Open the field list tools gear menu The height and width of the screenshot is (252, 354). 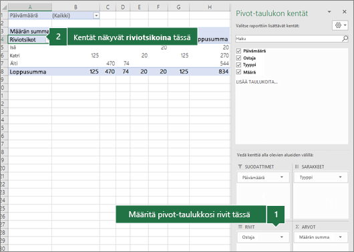pyautogui.click(x=341, y=25)
